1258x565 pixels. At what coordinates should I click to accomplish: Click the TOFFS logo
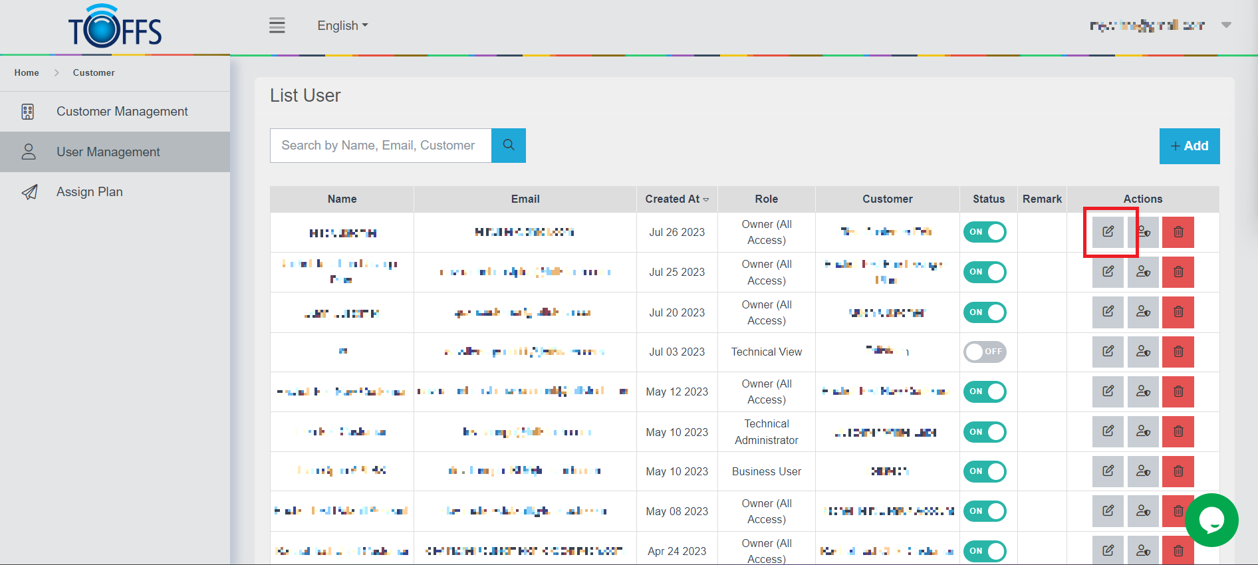pos(115,27)
